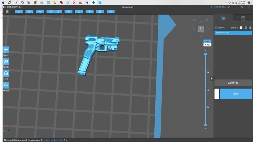Click the Top face of view cube
The image size is (253, 142).
pyautogui.click(x=201, y=29)
